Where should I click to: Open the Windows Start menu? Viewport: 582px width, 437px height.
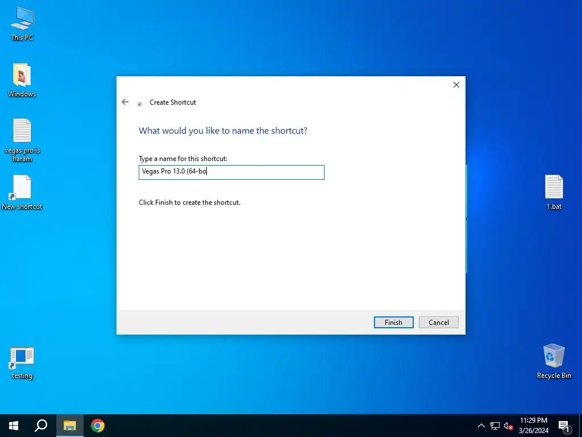click(14, 426)
